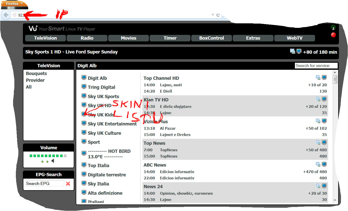The height and width of the screenshot is (211, 348).
Task: Click the TV icon beside Alta definizione
Action: 84,192
